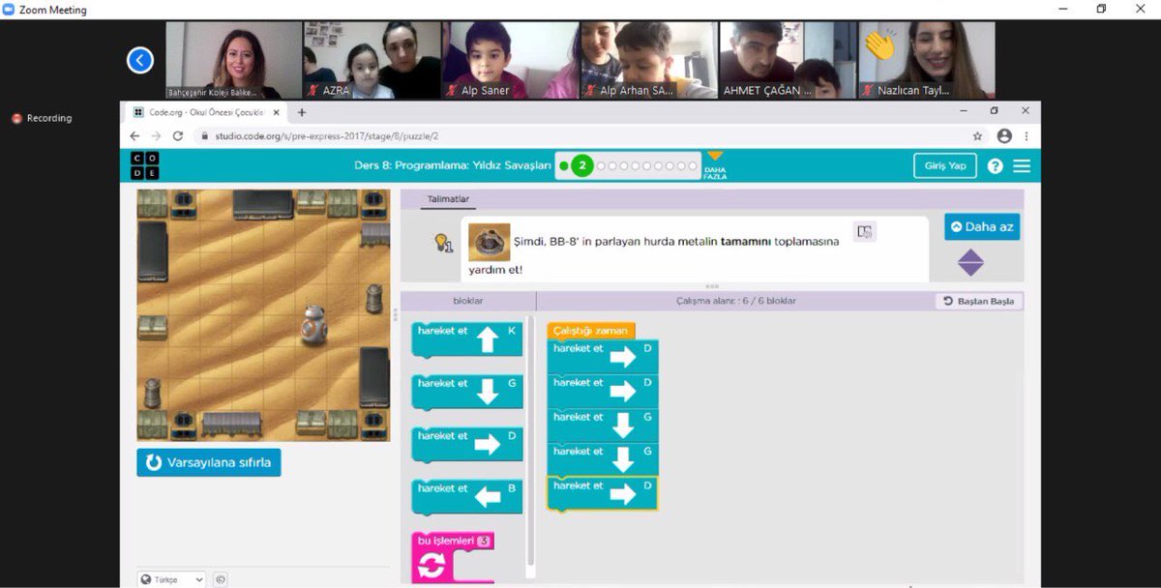
Task: Focus the studio.code.org address bar
Action: click(591, 136)
